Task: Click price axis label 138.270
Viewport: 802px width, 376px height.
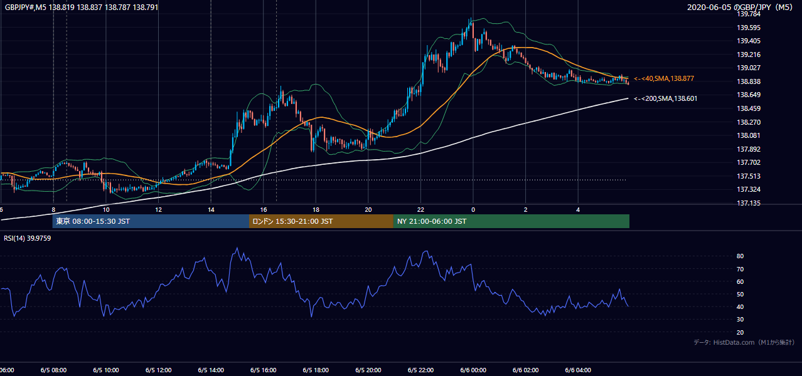Action: pyautogui.click(x=748, y=122)
